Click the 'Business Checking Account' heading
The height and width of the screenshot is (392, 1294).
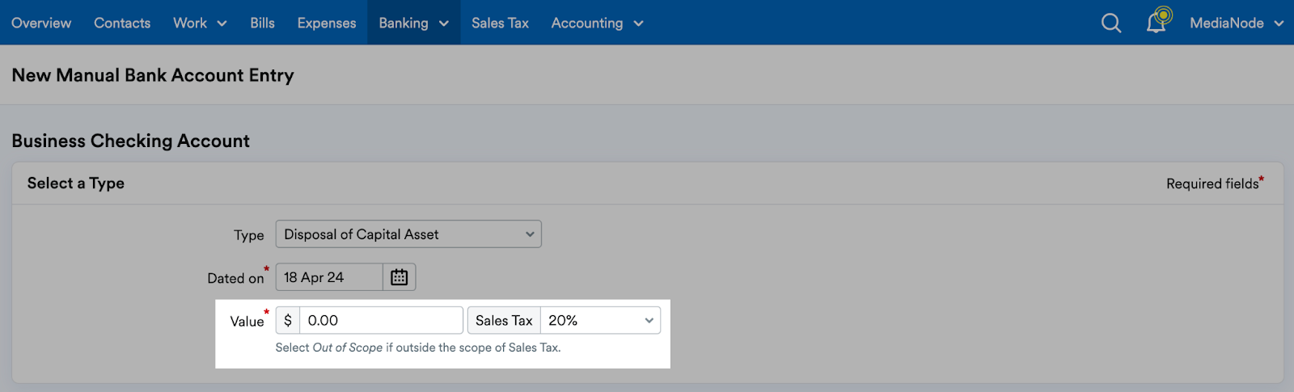tap(130, 141)
